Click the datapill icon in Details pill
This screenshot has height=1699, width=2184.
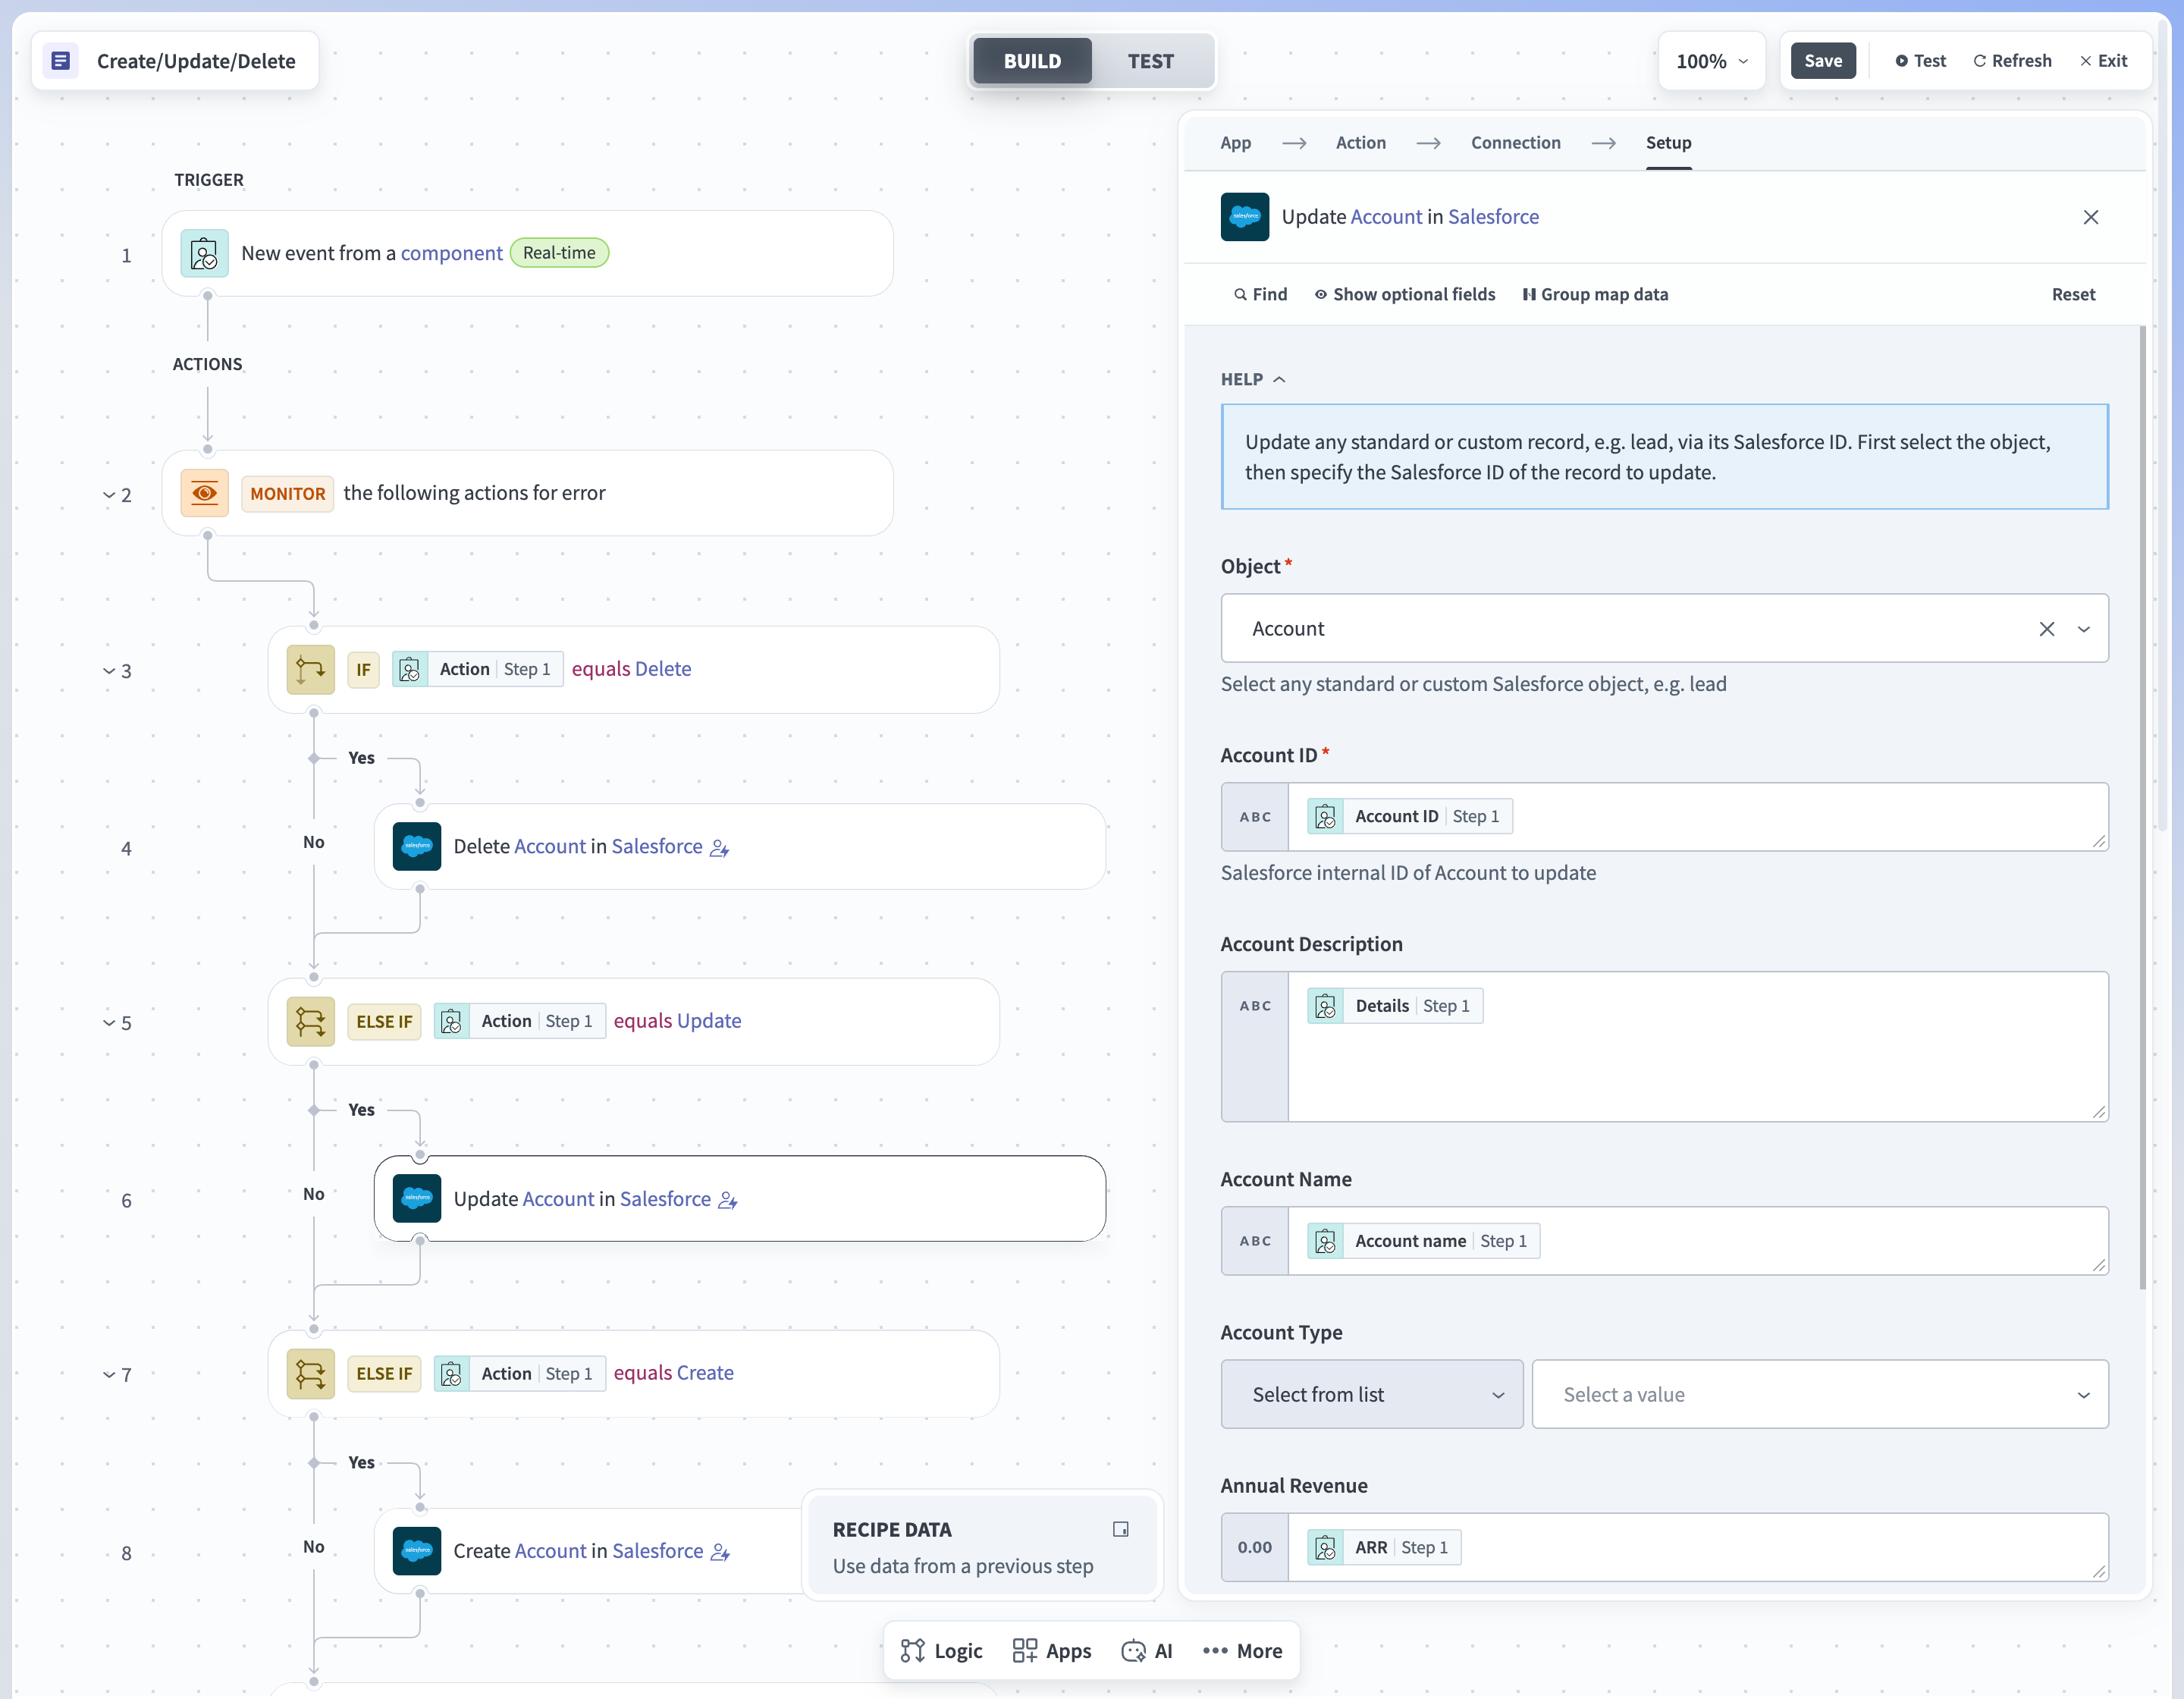coord(1326,1006)
